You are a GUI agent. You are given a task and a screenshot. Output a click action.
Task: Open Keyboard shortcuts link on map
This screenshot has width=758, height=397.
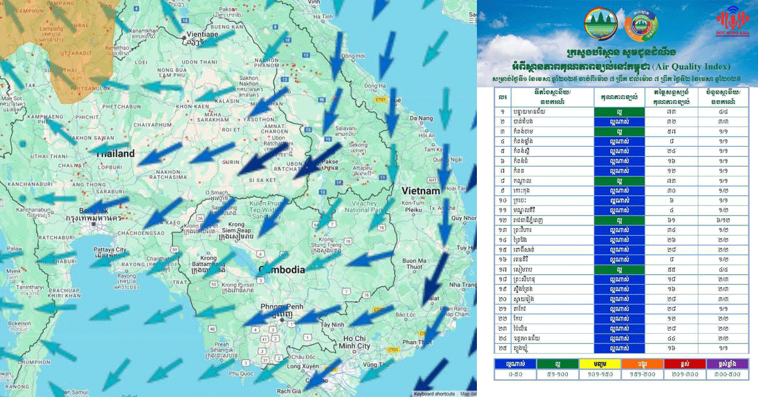(434, 393)
